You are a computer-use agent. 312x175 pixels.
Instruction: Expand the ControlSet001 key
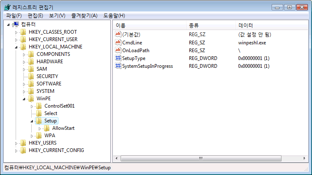[x=32, y=106]
